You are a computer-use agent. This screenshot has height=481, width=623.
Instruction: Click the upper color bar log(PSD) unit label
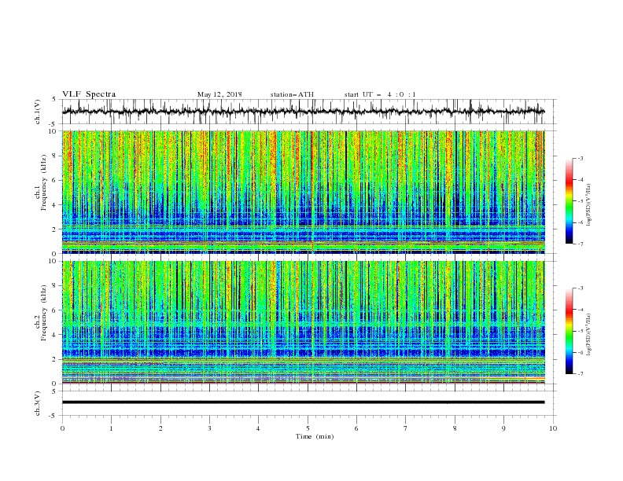click(x=589, y=205)
